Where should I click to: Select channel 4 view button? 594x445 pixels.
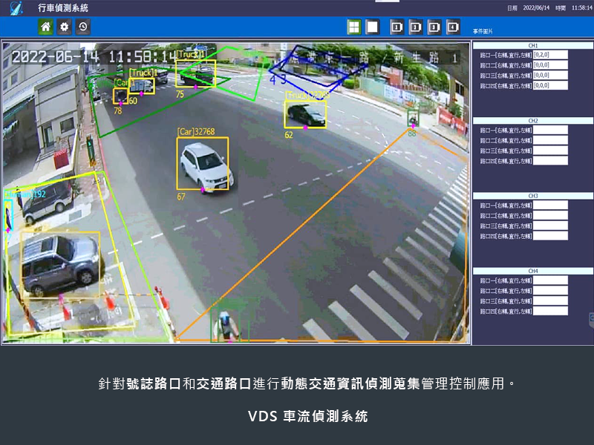[x=453, y=27]
